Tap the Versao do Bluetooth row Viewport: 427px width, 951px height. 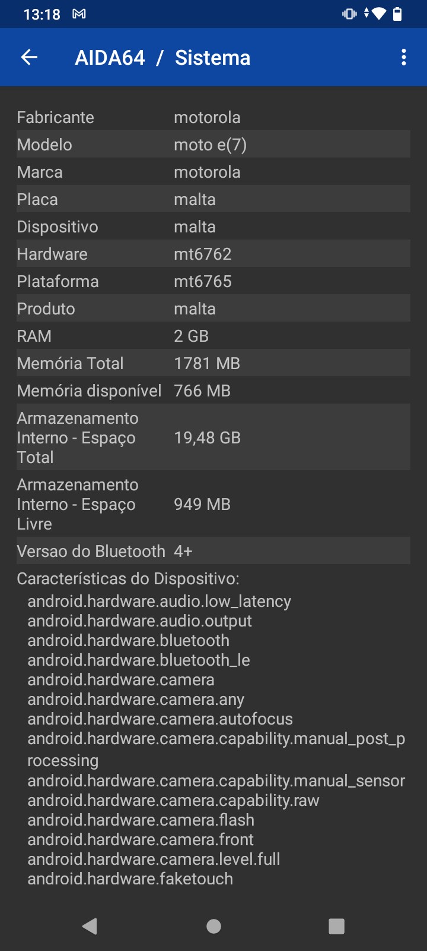pyautogui.click(x=213, y=551)
